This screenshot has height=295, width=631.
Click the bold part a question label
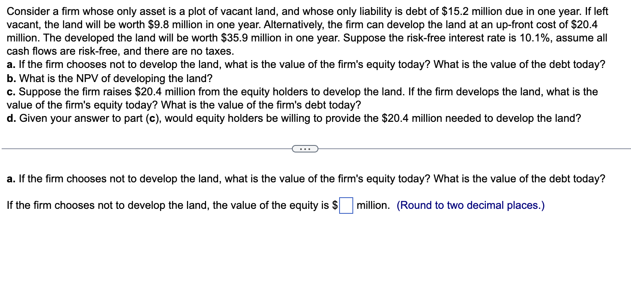coord(10,65)
